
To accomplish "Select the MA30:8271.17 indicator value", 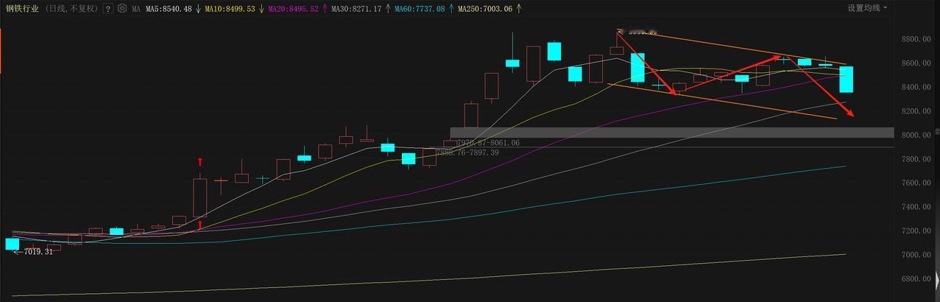I will (x=356, y=9).
